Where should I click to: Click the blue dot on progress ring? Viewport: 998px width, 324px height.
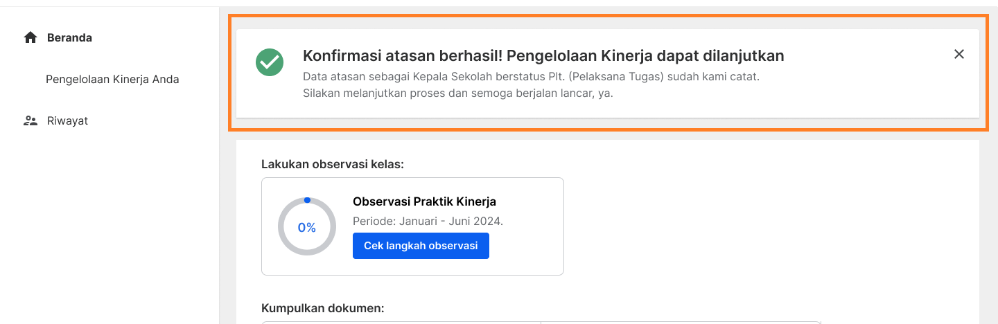tap(307, 200)
